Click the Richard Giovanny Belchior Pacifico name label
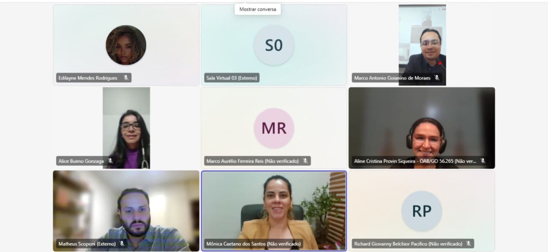This screenshot has width=548, height=252. pos(408,244)
